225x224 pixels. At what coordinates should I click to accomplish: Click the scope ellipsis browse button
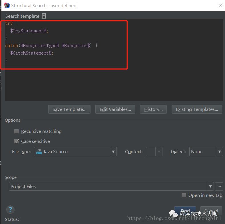pyautogui.click(x=219, y=186)
